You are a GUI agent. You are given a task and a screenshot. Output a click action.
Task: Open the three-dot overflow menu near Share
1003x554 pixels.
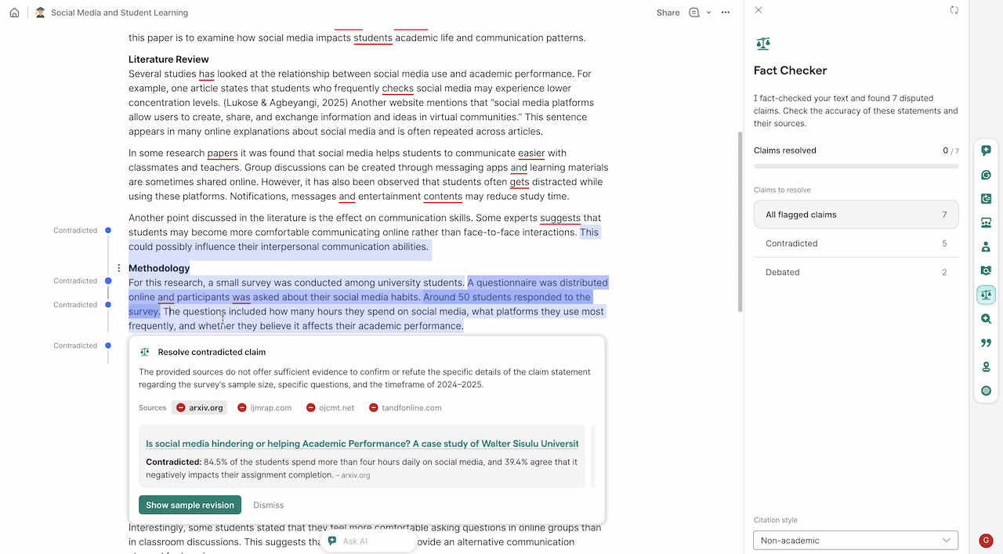tap(726, 13)
